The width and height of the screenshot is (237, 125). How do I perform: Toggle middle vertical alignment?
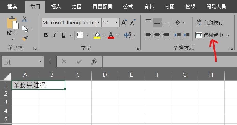click(x=157, y=22)
